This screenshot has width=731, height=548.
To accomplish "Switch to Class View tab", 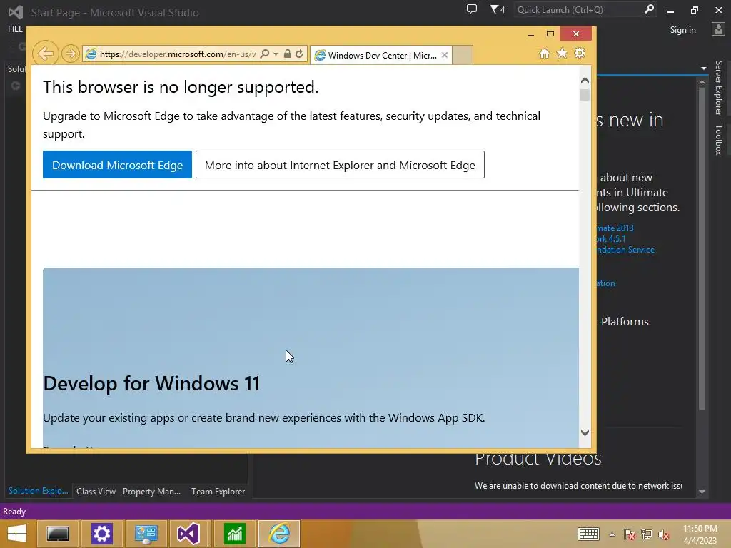I will (96, 491).
